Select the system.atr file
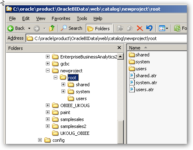The width and height of the screenshot is (193, 150). tap(143, 83)
